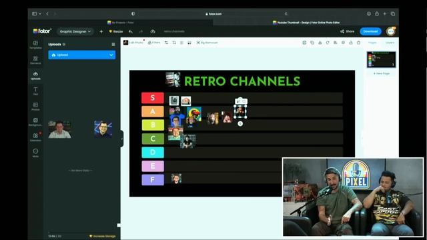Image resolution: width=427 pixels, height=240 pixels.
Task: Open the Text sidebar panel
Action: pos(35,91)
